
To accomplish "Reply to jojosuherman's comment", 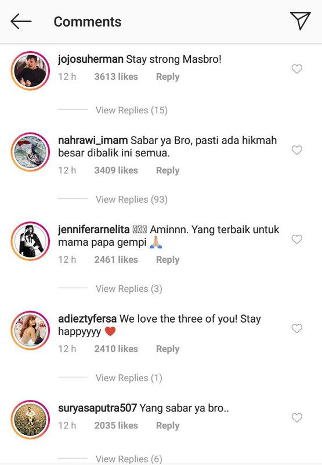I will [x=168, y=77].
